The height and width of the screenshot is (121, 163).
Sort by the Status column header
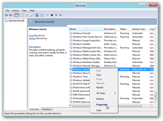(125, 29)
